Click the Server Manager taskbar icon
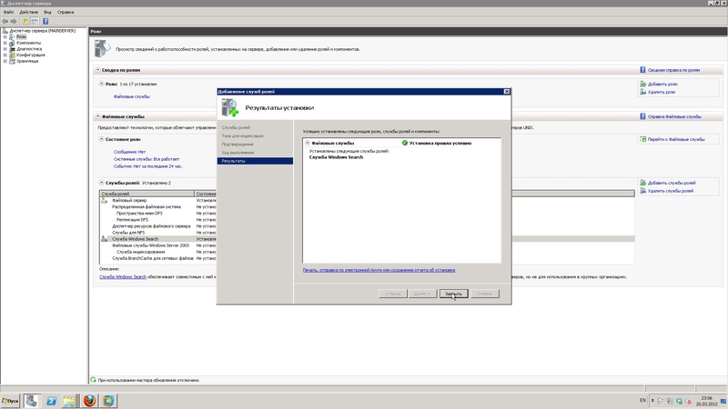Screen dimensions: 728x409 click(x=32, y=401)
